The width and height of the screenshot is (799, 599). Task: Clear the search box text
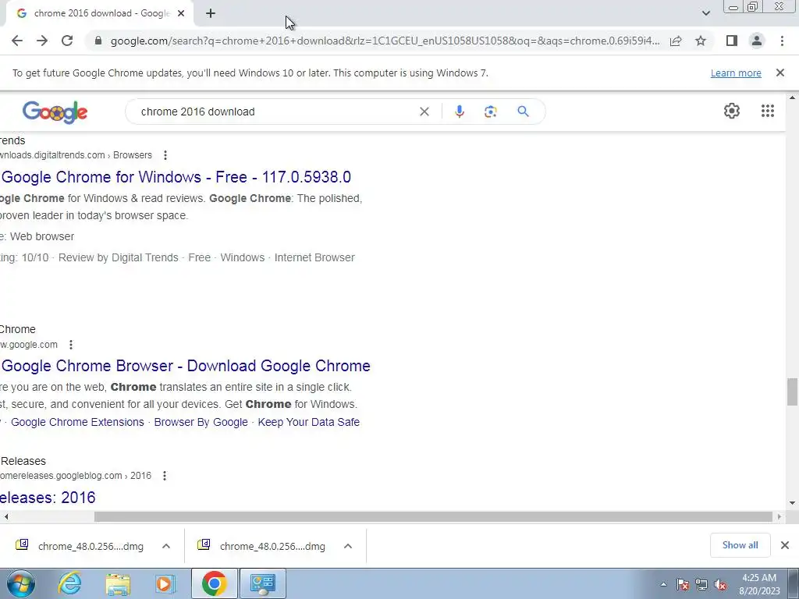pyautogui.click(x=424, y=112)
